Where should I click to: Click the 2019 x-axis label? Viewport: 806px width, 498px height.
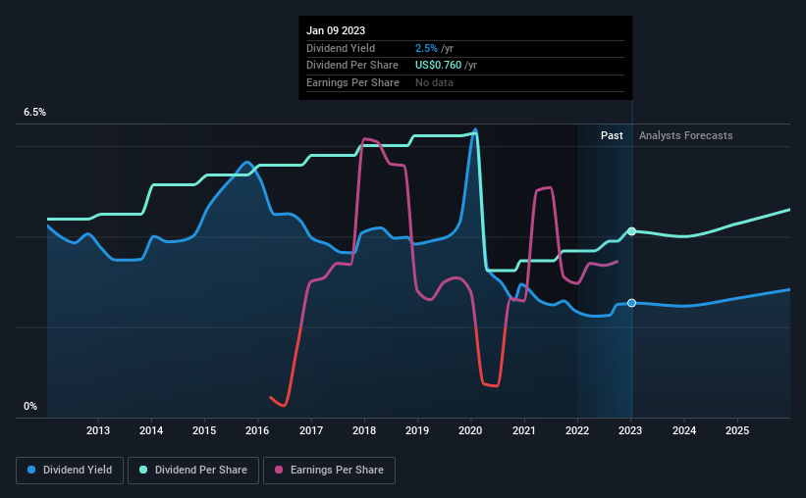point(417,430)
